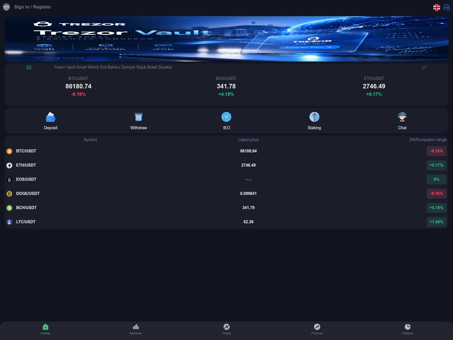Click price 341.79
Screen dimensions: 453x340
[x=248, y=208]
